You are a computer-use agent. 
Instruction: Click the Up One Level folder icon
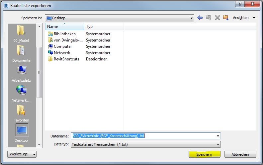coord(209,18)
